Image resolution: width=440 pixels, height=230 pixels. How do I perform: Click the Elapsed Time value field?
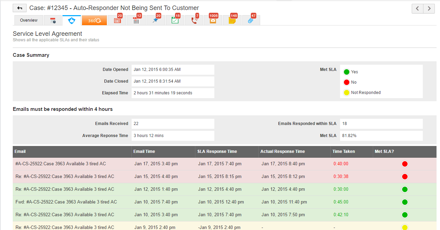pos(173,93)
